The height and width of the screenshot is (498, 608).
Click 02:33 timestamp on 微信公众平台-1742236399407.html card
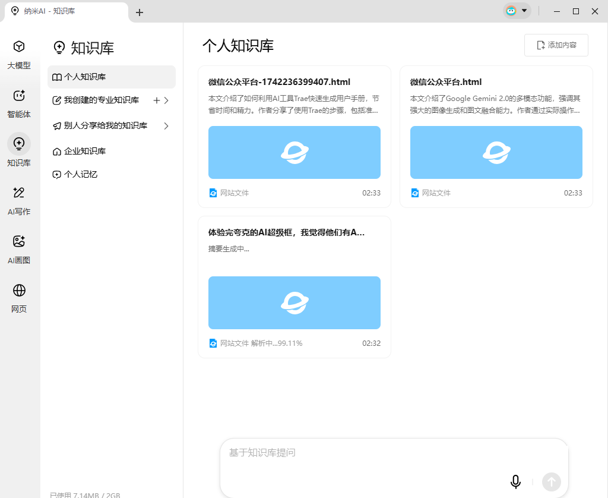click(x=371, y=193)
